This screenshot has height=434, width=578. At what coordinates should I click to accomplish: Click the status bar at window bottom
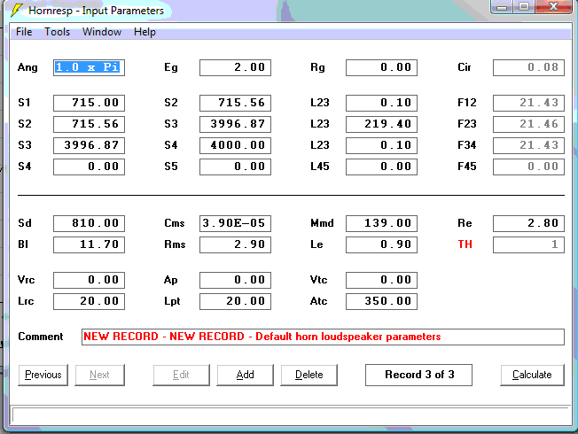pyautogui.click(x=291, y=415)
